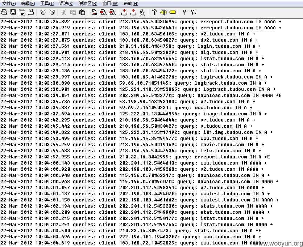Click the Run Script icon
303x247 pixels.
(x=142, y=12)
